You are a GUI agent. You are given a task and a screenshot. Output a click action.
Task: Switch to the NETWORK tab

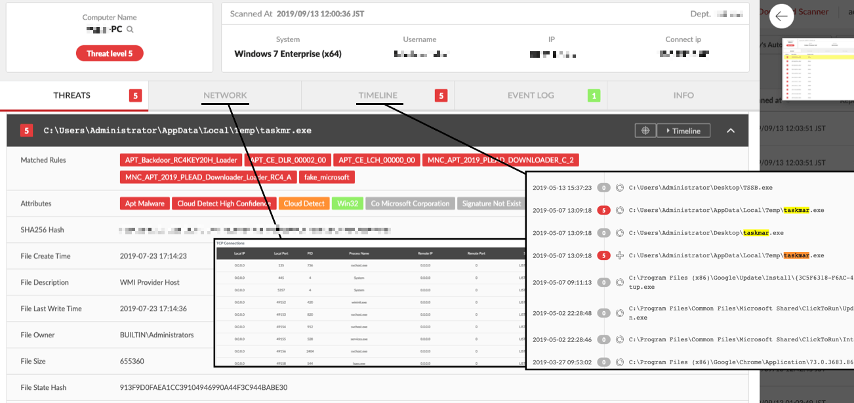(225, 95)
